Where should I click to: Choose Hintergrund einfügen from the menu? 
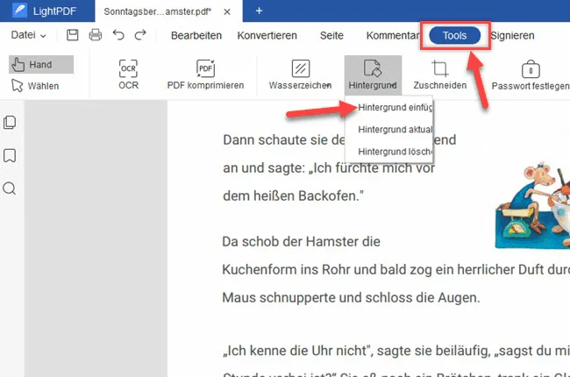point(395,108)
